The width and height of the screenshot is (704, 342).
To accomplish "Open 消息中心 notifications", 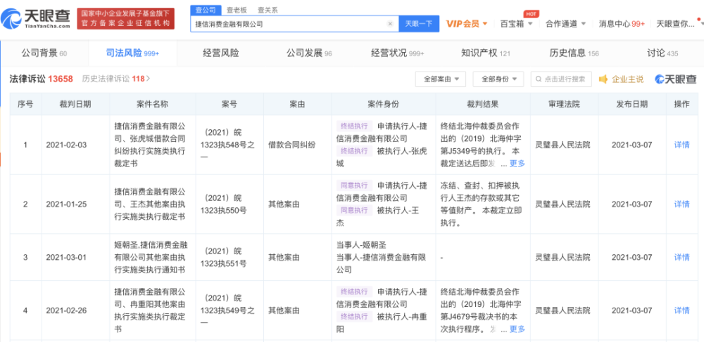I will tap(622, 24).
